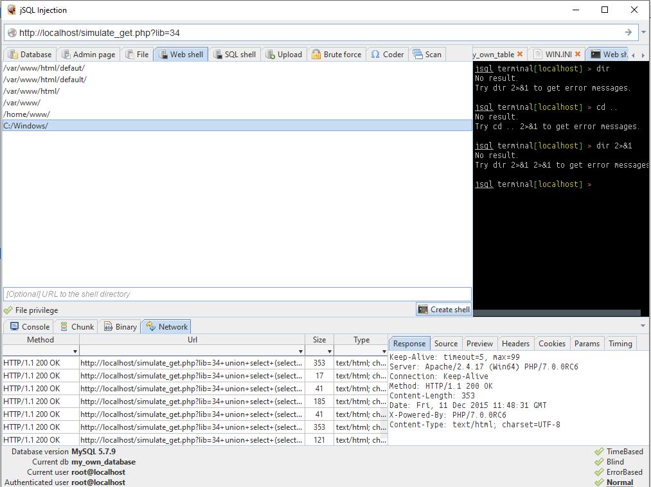The width and height of the screenshot is (651, 487).
Task: Click the shell directory URL field
Action: pos(236,294)
